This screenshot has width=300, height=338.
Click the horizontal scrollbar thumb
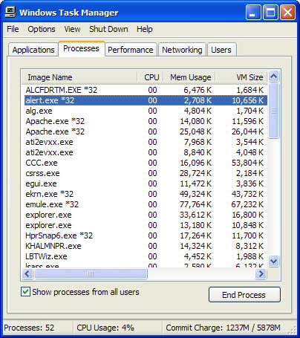click(91, 274)
